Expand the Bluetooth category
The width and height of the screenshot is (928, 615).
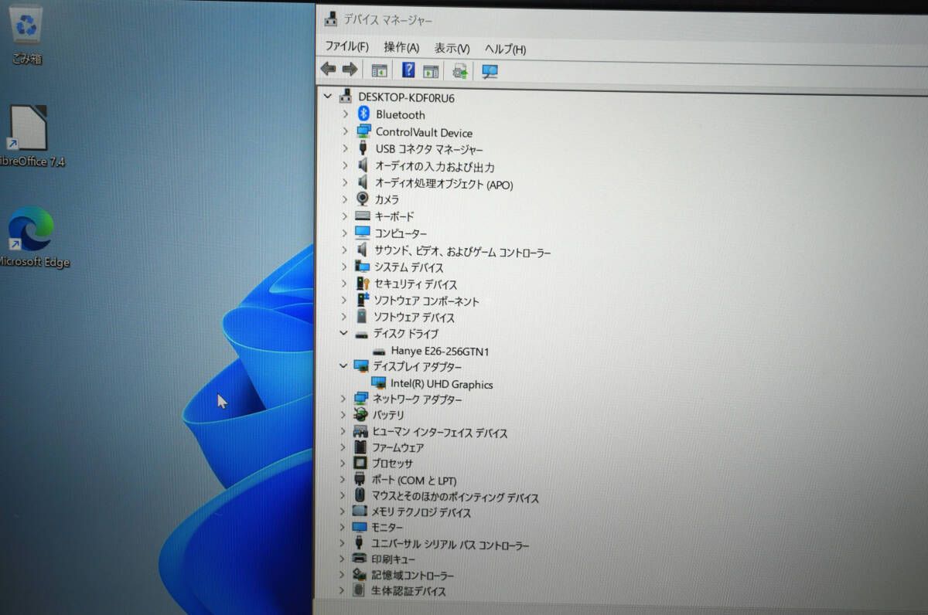(x=346, y=114)
